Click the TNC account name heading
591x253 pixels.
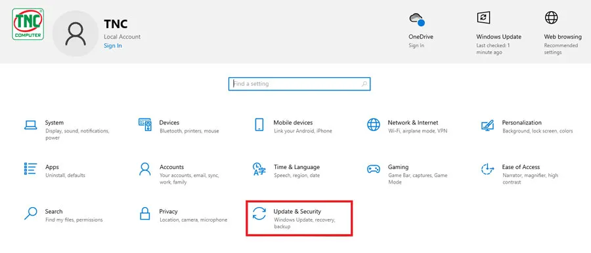coord(116,24)
